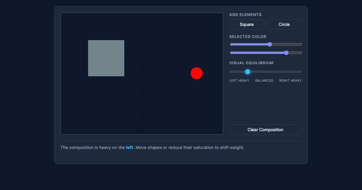Select the gray square on the canvas
The height and width of the screenshot is (190, 362).
(x=106, y=58)
